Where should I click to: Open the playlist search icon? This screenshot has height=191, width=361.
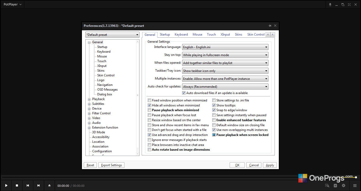coord(327,185)
